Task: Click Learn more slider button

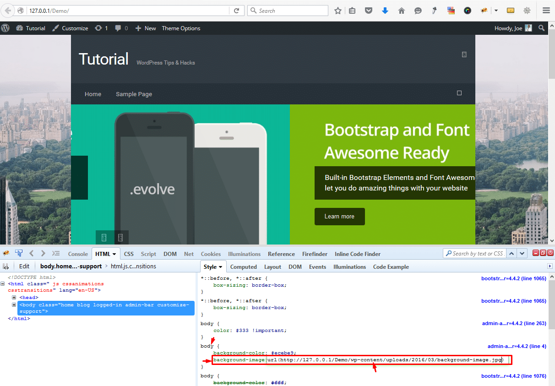Action: [340, 217]
